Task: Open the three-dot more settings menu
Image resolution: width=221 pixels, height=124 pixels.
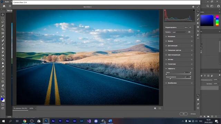Action: (198, 38)
